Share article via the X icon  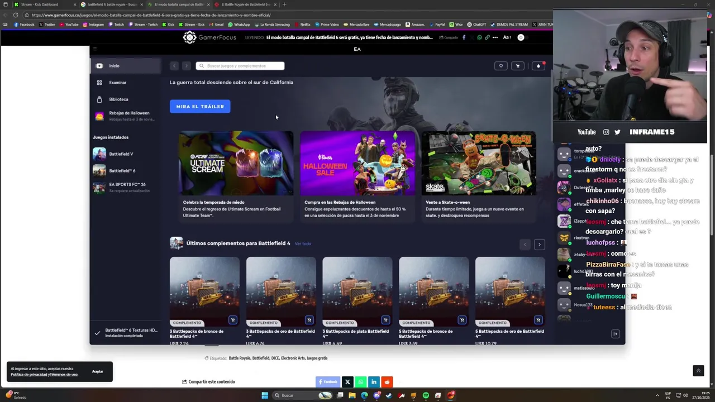pos(347,382)
